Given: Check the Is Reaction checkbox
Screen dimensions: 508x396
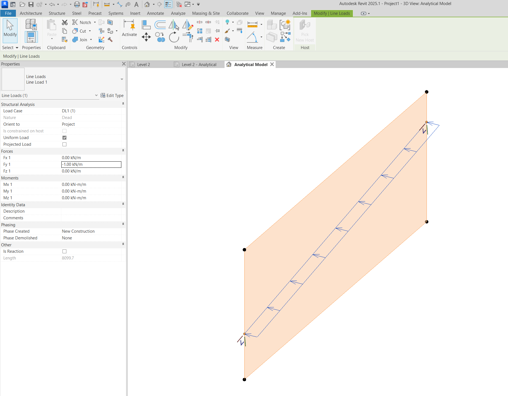Looking at the screenshot, I should pyautogui.click(x=64, y=251).
